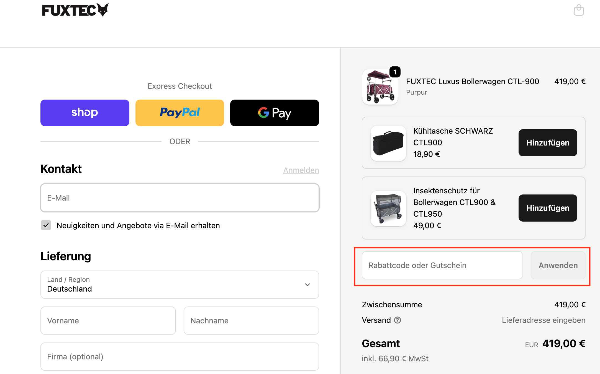The height and width of the screenshot is (374, 600).
Task: Click the 'Gesamt' total label
Action: tap(381, 344)
